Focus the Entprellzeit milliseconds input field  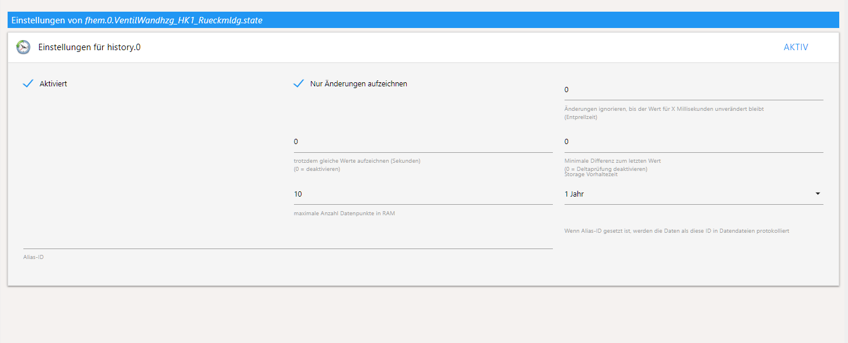pyautogui.click(x=693, y=90)
